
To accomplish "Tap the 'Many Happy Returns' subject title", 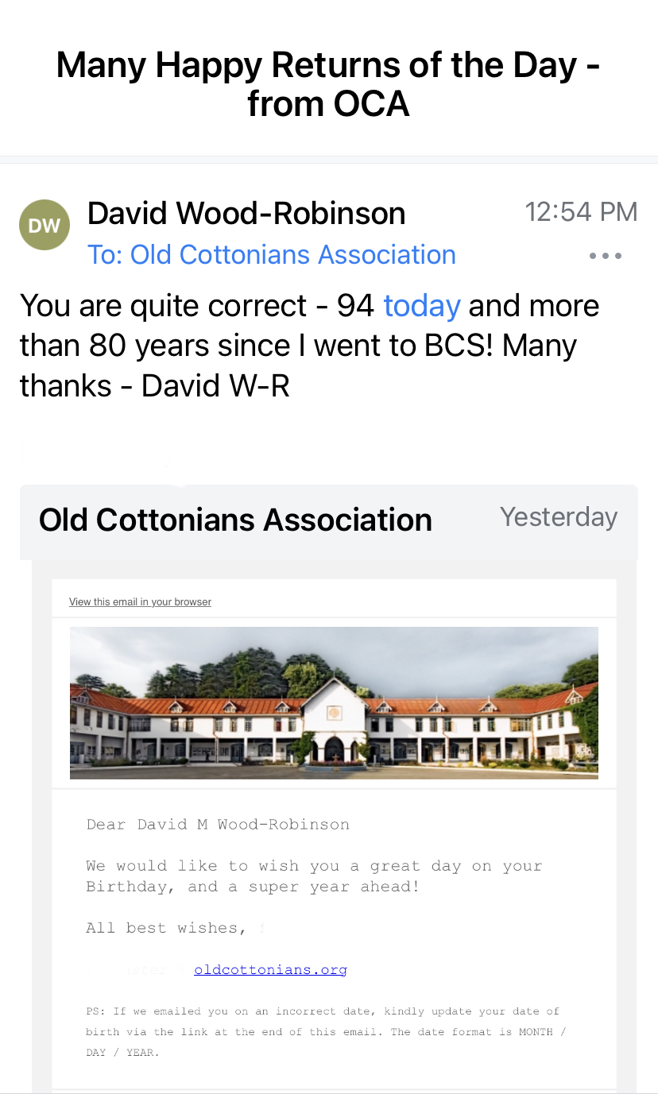I will point(328,83).
